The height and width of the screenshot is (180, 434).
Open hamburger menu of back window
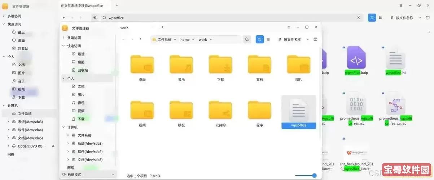coord(401,5)
